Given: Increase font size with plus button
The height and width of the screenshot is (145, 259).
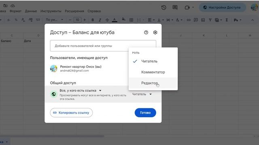Looking at the screenshot, I should [x=85, y=20].
